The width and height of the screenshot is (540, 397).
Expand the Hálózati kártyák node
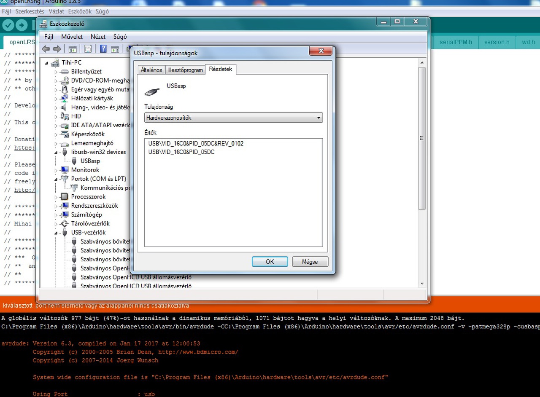pyautogui.click(x=56, y=98)
